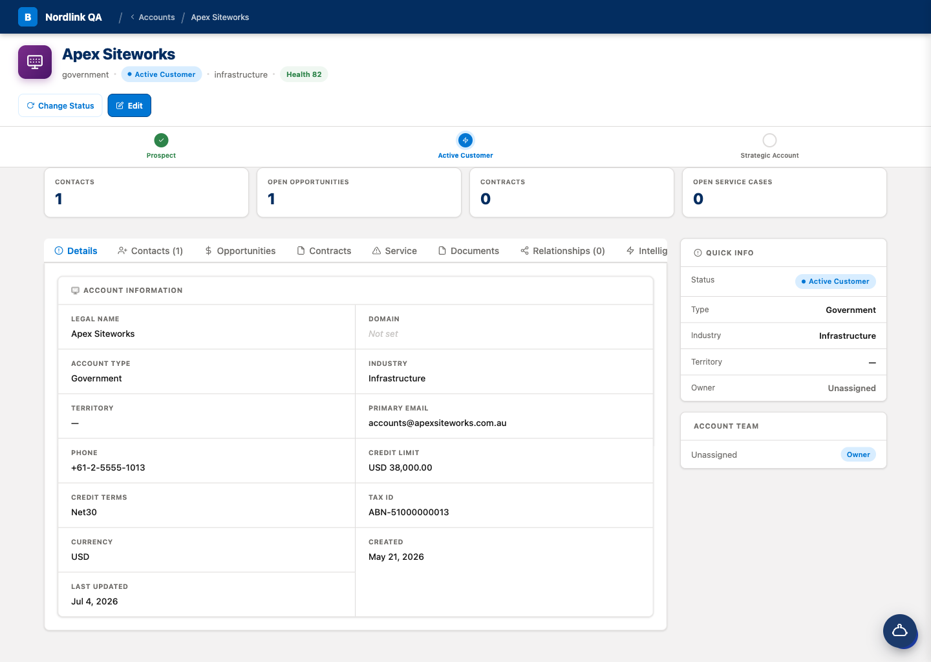This screenshot has width=931, height=662.
Task: Click the back chevron before Accounts breadcrumb
Action: pos(133,17)
